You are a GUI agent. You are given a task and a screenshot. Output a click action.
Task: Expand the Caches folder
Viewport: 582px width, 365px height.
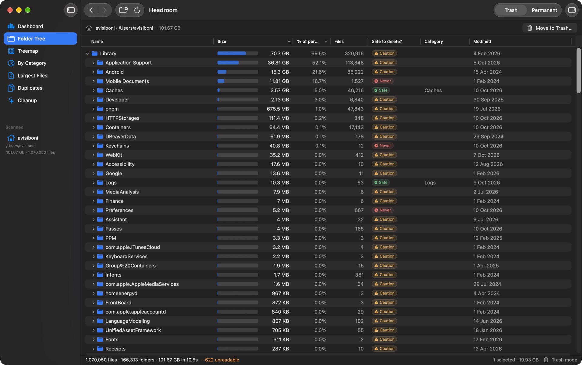(x=93, y=91)
